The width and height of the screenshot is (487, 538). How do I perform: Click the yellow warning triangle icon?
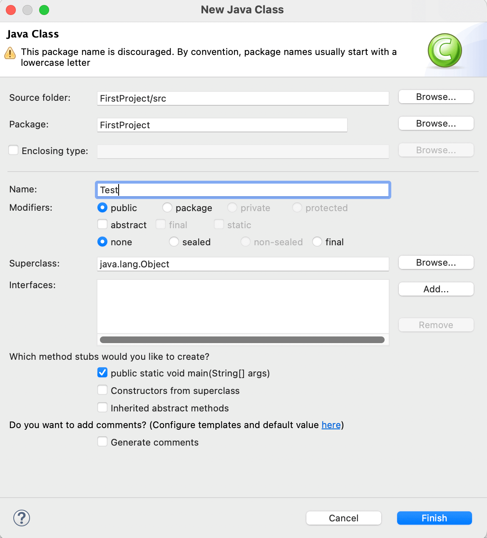coord(10,53)
